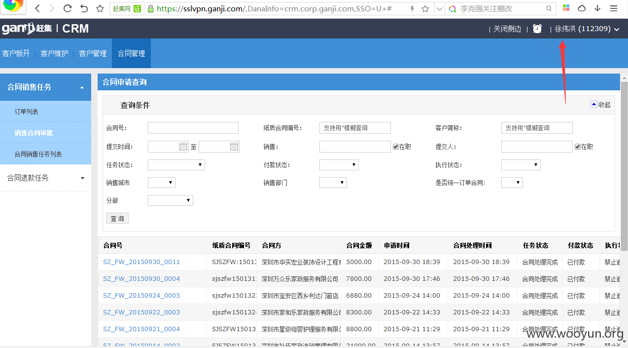
Task: Click the bookmark star icon in toolbar
Action: [x=100, y=8]
